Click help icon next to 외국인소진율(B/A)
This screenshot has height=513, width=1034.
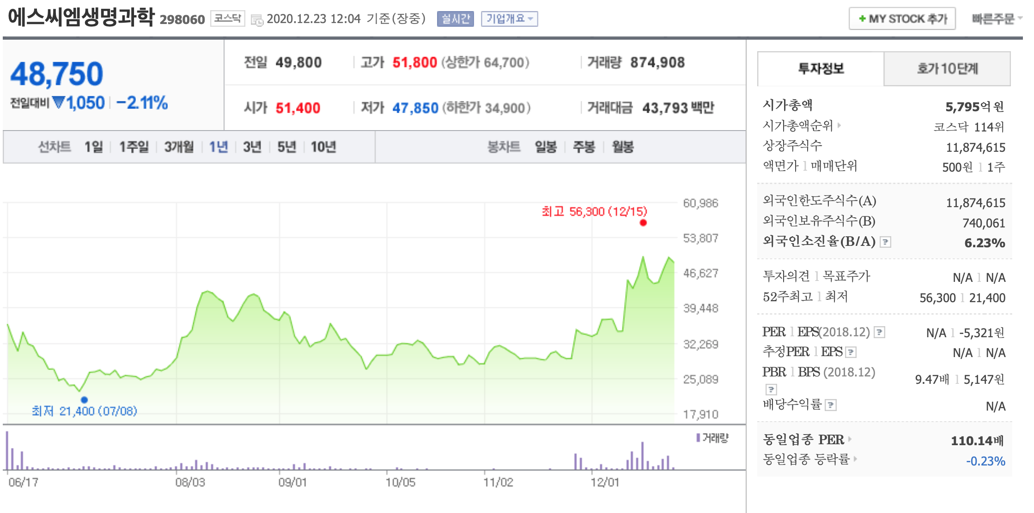point(885,242)
